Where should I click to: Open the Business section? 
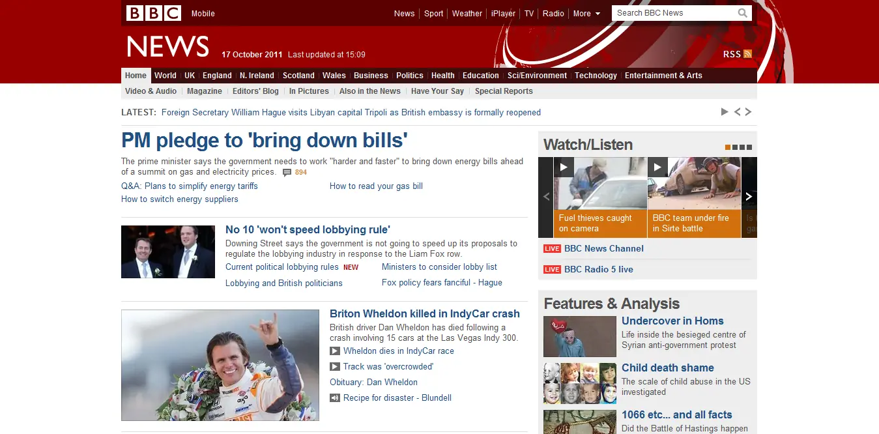click(x=371, y=76)
